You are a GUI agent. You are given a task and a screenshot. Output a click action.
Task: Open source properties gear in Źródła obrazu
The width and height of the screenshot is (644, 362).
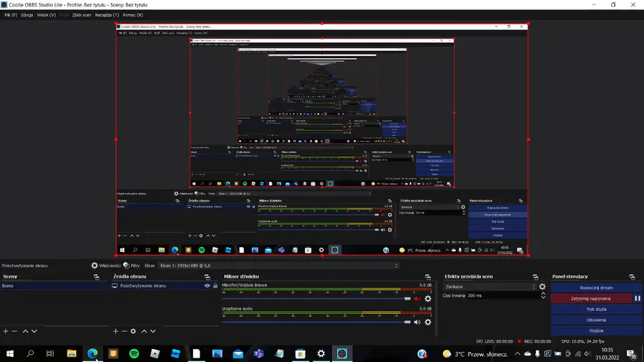click(133, 331)
